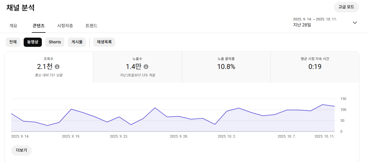Open the 시청자층 tab
The image size is (369, 162).
[65, 26]
